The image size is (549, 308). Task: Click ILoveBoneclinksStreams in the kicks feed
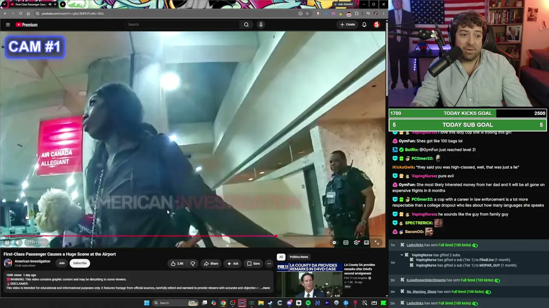[426, 280]
